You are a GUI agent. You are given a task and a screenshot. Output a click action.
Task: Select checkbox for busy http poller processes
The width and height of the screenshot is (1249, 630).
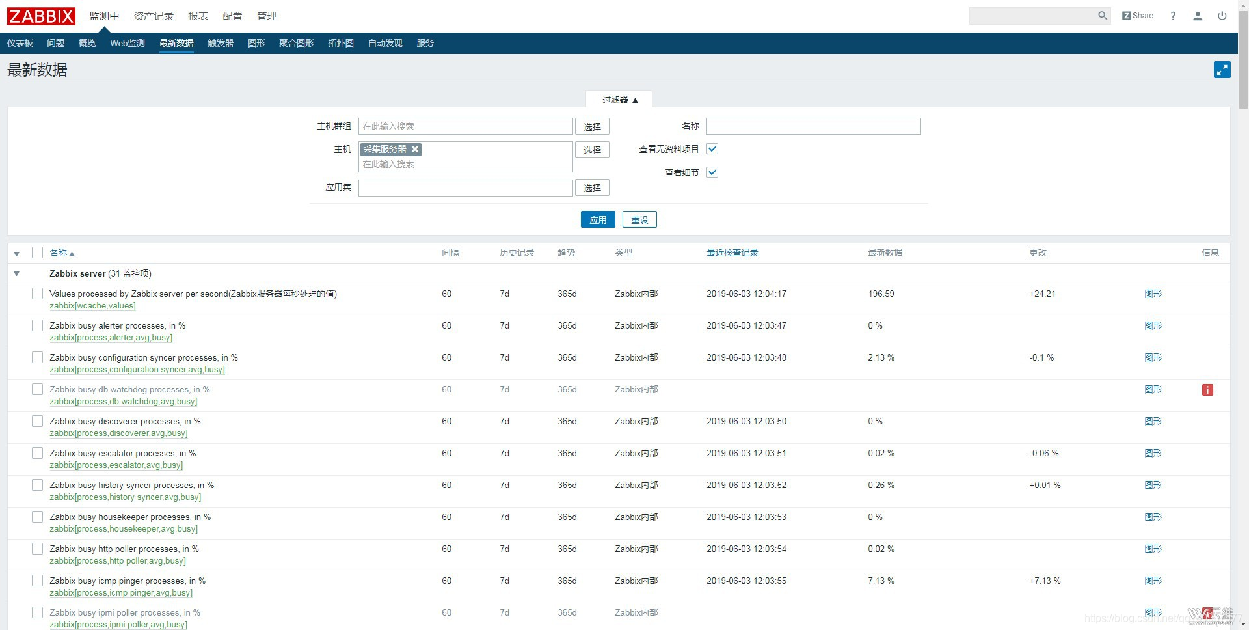(x=37, y=549)
